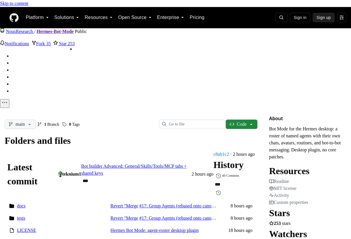
Task: Click "18 hours ago" in LICENSE row
Action: point(240,231)
